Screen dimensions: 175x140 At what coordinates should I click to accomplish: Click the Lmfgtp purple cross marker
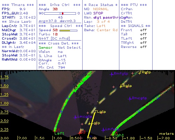(x=103, y=130)
